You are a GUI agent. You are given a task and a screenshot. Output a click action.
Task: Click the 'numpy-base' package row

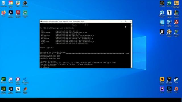tap(67, 42)
